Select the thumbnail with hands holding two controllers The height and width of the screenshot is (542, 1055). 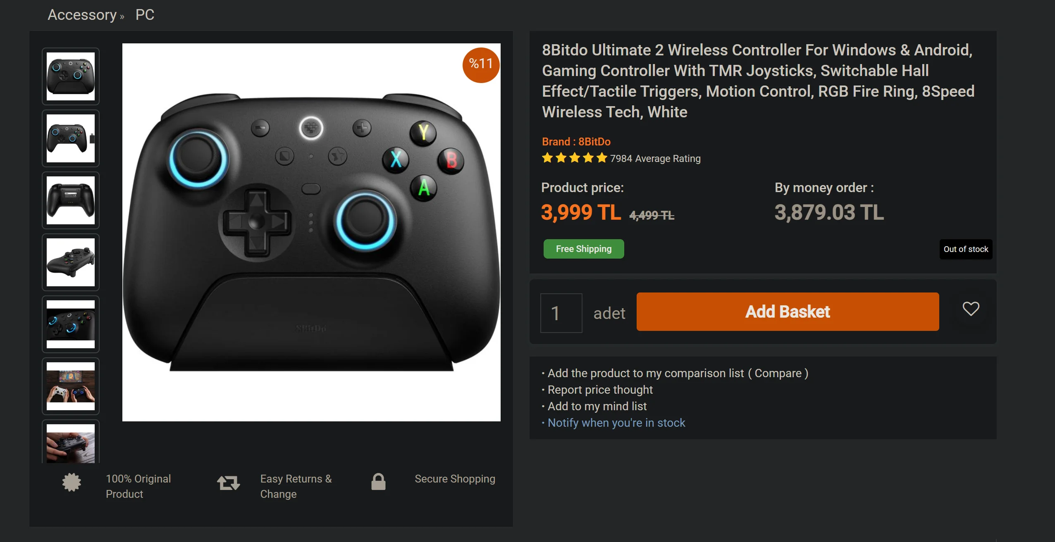[x=71, y=386]
